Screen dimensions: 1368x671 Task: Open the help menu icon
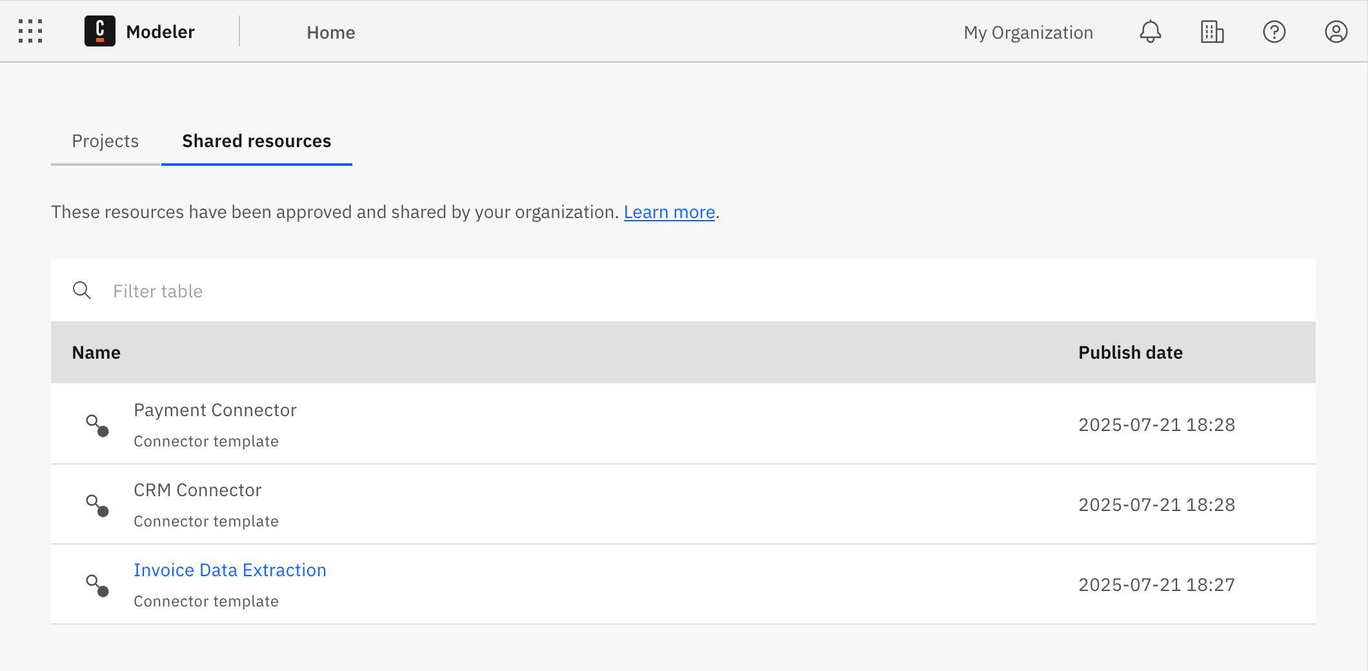(1274, 31)
